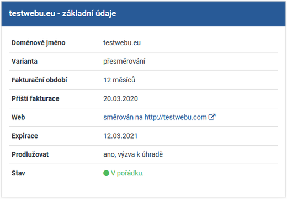Click the 'V pořádku.' status text
This screenshot has width=287, height=199.
(127, 173)
